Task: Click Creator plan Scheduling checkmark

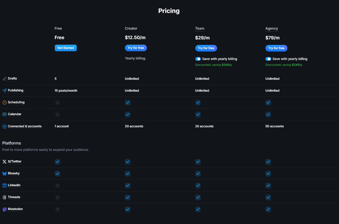Action: [128, 102]
